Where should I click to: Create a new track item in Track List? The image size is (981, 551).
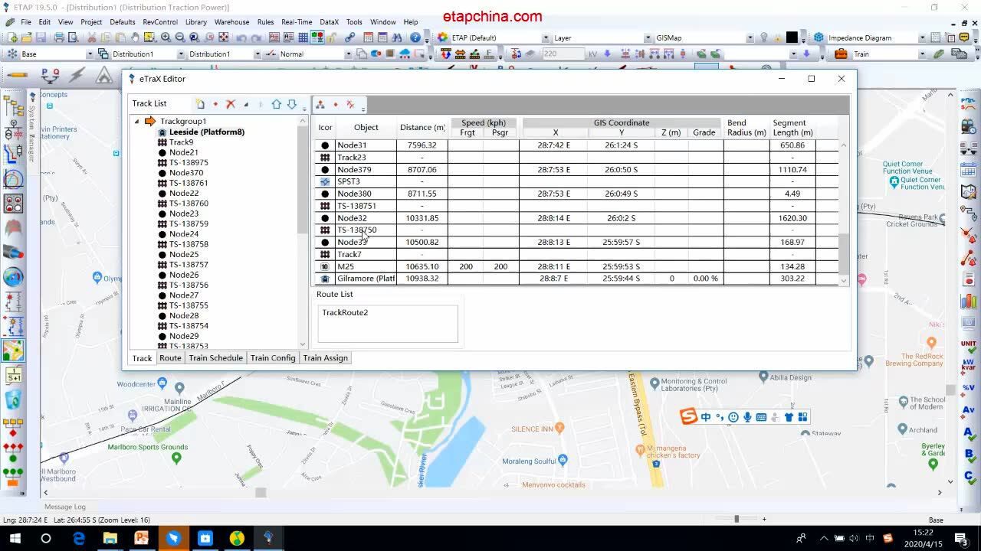200,104
